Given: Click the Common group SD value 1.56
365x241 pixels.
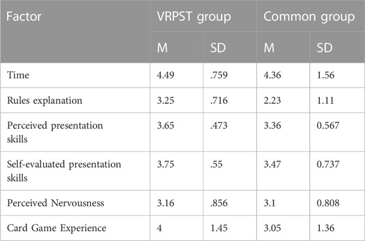Looking at the screenshot, I should (326, 75).
